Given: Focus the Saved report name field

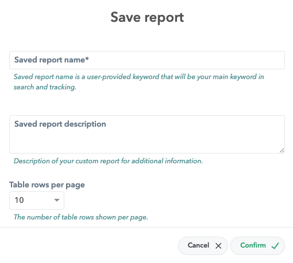Looking at the screenshot, I should [x=147, y=60].
